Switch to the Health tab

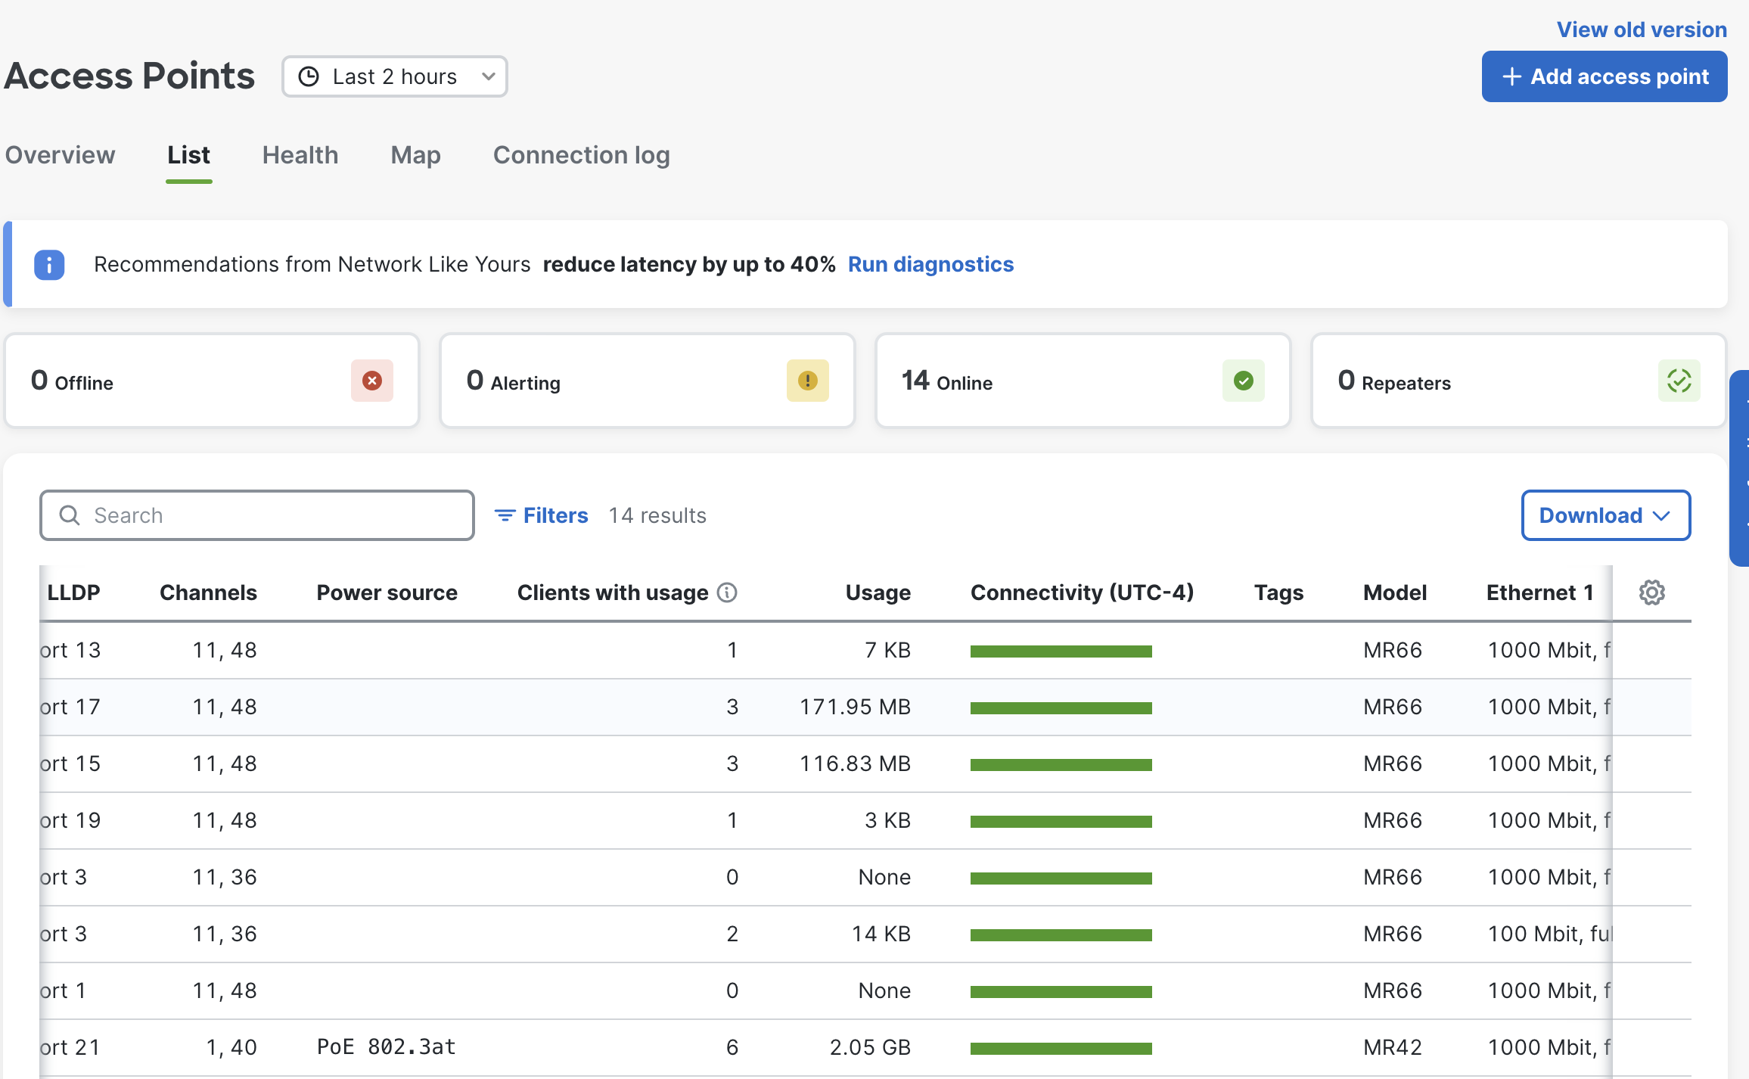tap(300, 155)
